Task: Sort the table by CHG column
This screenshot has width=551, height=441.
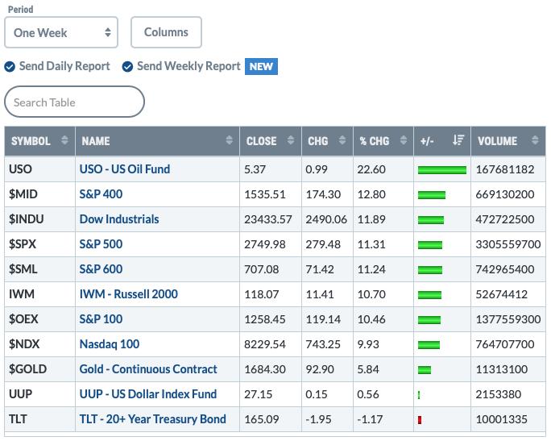Action: pos(327,141)
